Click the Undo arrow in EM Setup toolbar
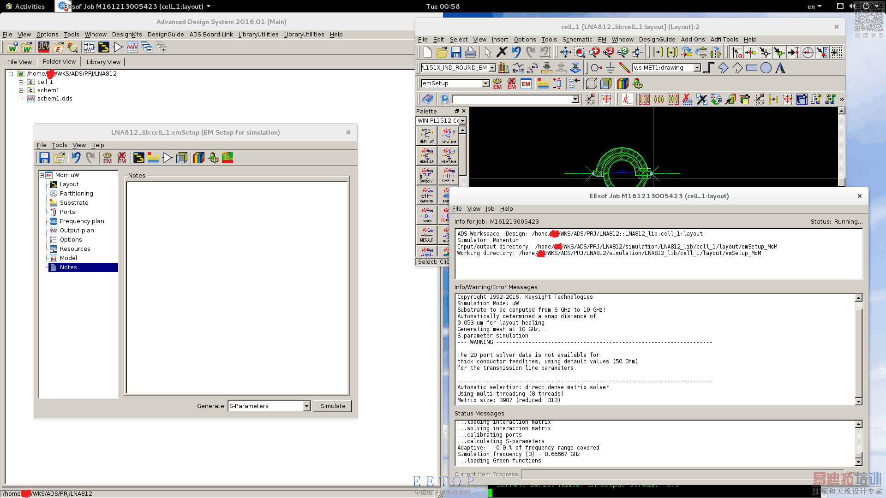This screenshot has height=498, width=886. click(x=76, y=158)
